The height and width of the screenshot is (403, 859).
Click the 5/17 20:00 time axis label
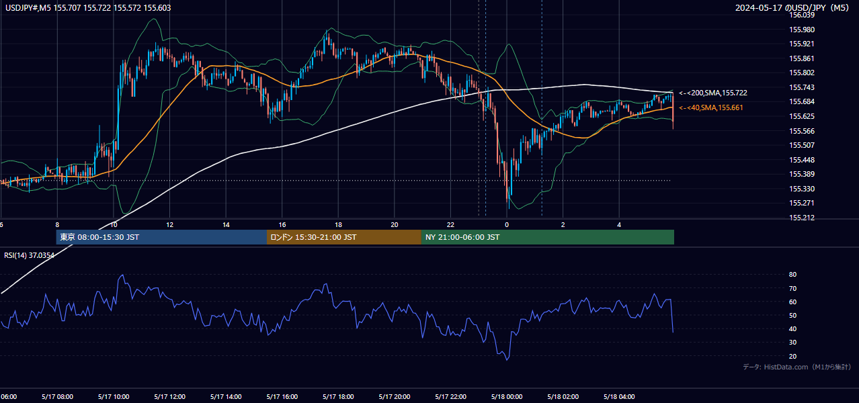(x=395, y=396)
